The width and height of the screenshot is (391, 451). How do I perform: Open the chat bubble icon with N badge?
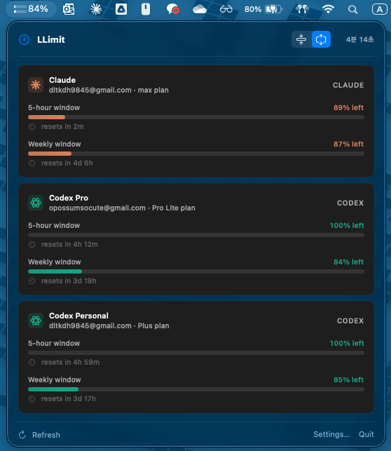click(x=172, y=9)
